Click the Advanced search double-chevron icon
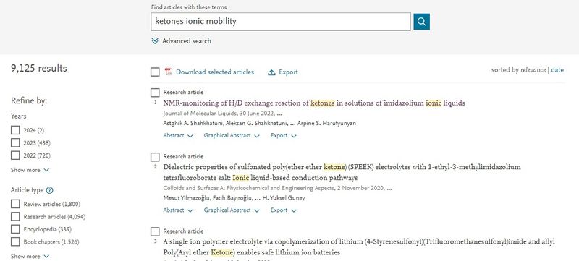The image size is (579, 261). coord(155,41)
